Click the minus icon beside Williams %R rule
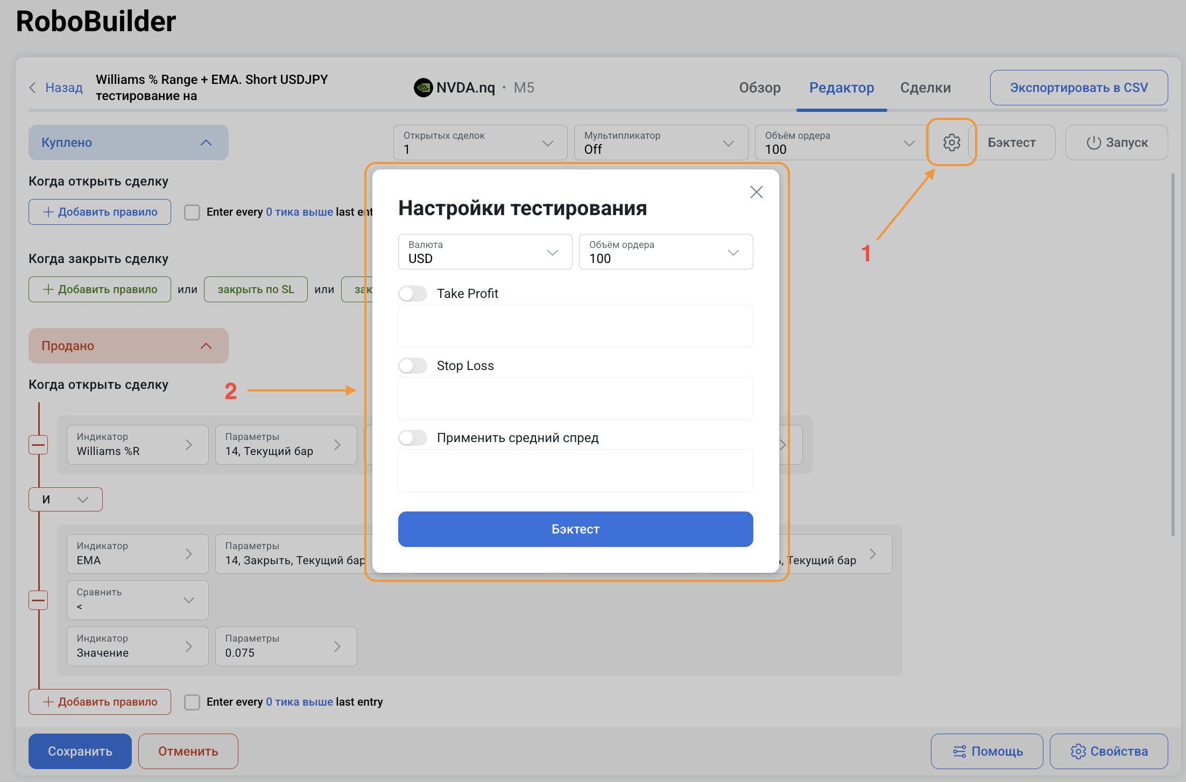The image size is (1186, 782). tap(38, 445)
